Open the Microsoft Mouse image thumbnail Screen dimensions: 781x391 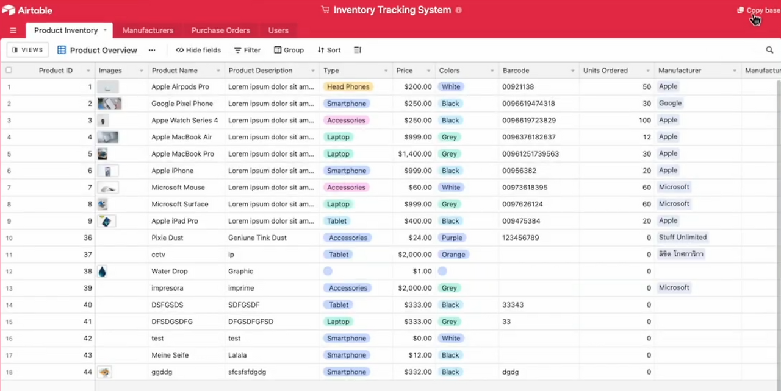coord(108,188)
